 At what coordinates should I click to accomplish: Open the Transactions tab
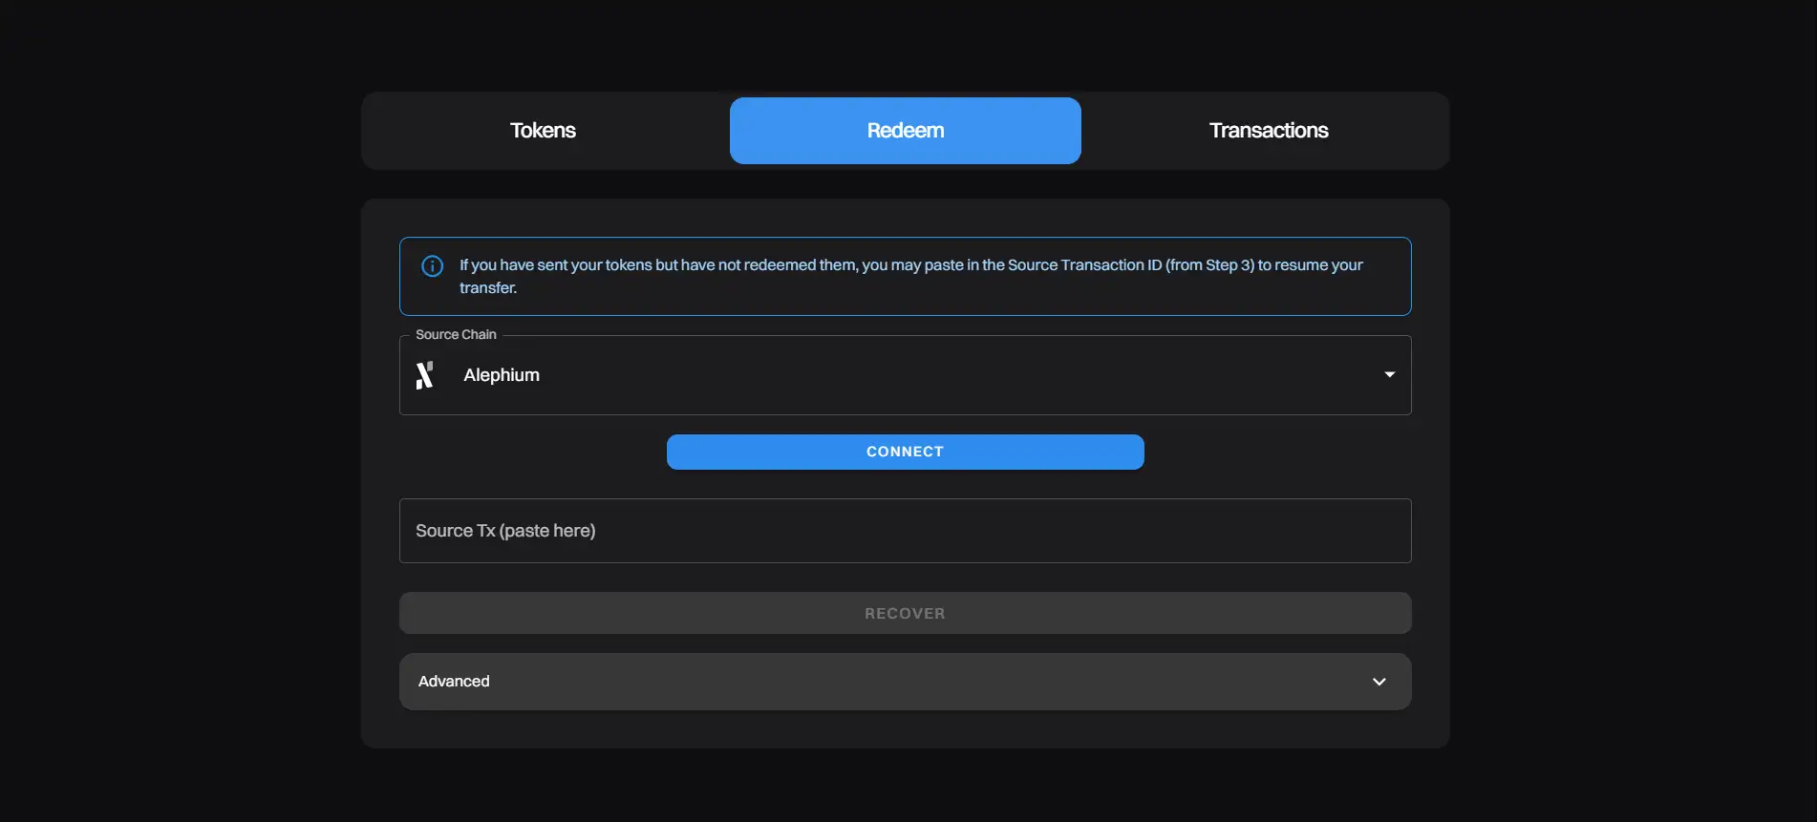1268,131
